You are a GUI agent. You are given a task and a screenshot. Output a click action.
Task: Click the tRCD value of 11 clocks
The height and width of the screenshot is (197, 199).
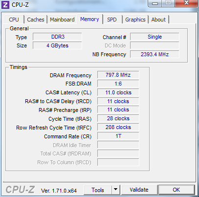pos(118,101)
